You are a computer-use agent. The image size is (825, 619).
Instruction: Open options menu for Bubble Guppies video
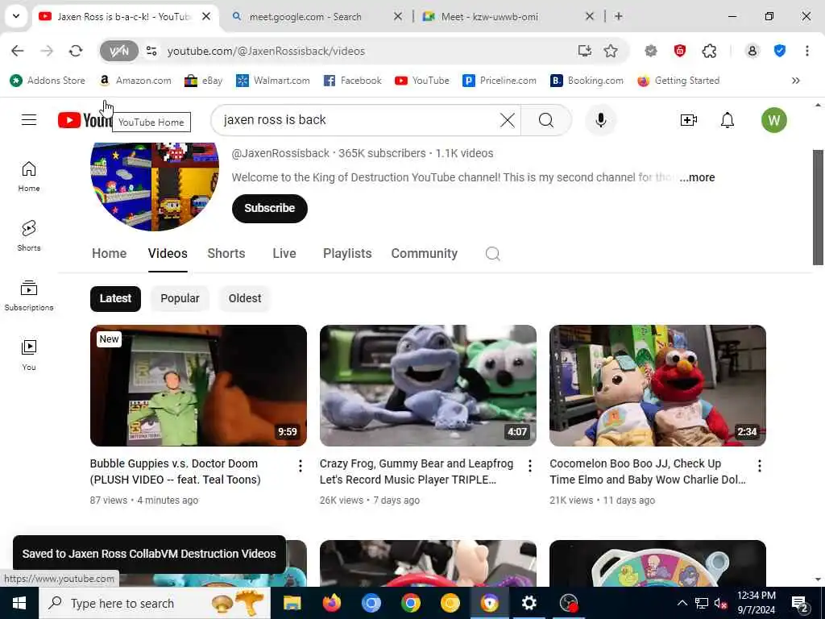[x=300, y=466]
